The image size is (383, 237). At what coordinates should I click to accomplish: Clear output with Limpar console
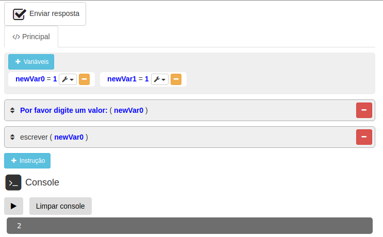[60, 206]
